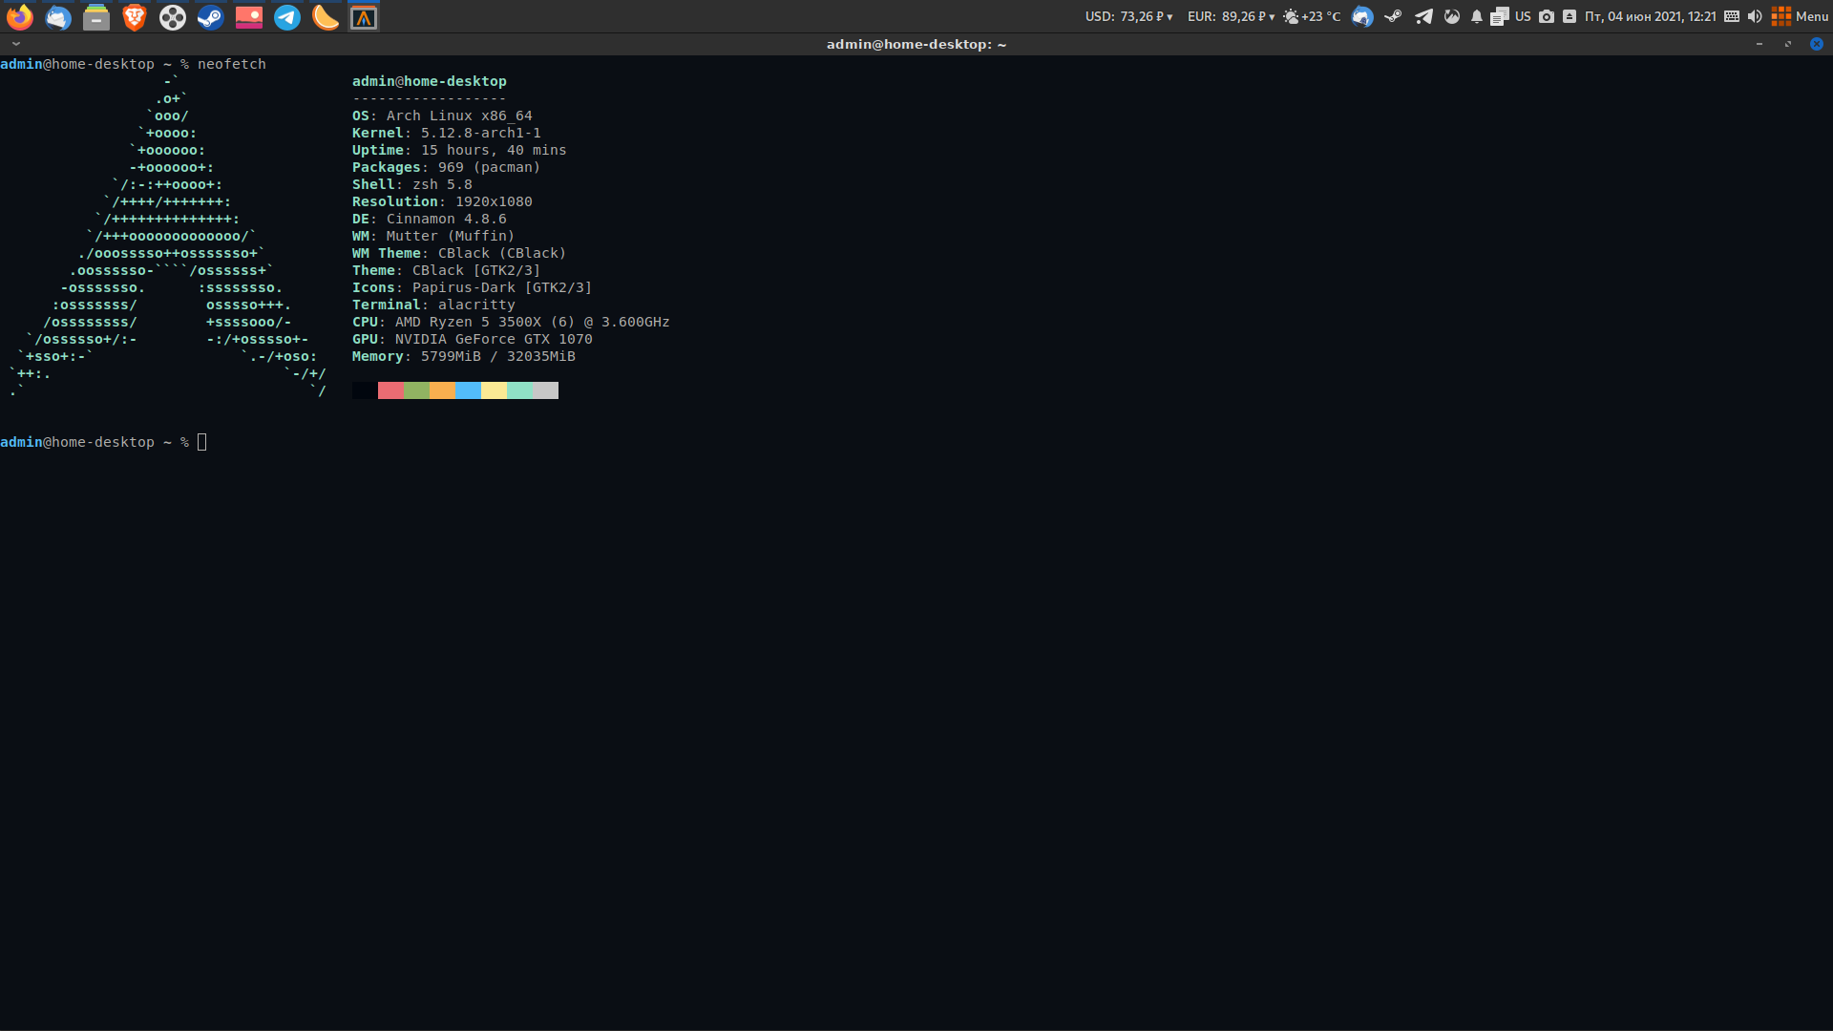Click the orange neofetch color block
1833x1031 pixels.
(x=442, y=390)
